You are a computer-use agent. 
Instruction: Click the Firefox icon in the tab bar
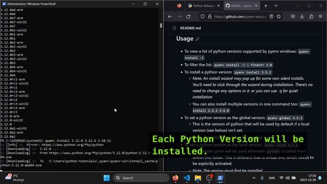click(179, 6)
